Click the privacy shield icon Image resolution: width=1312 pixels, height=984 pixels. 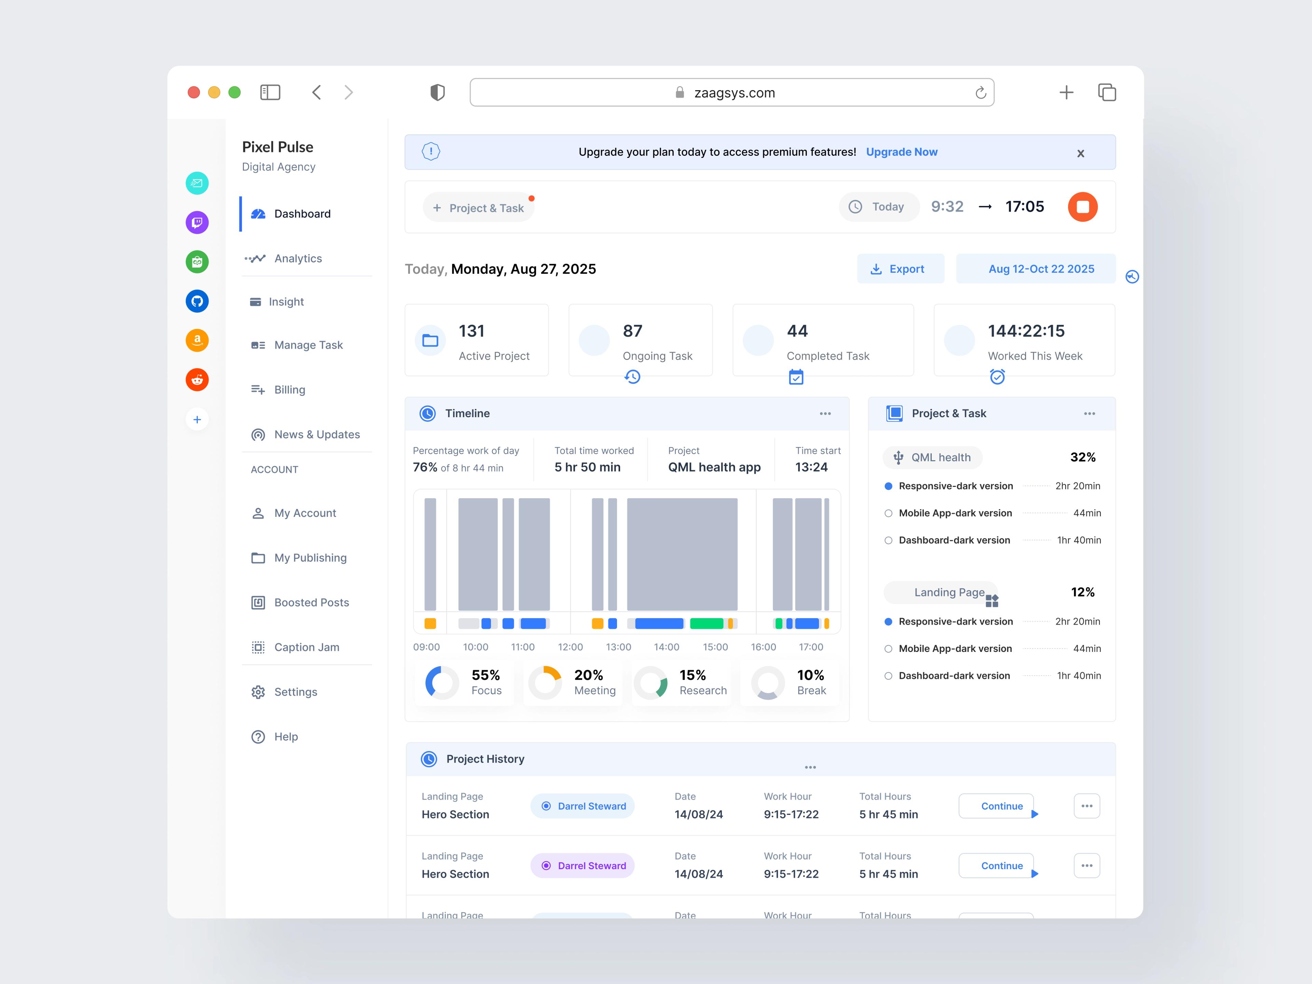(438, 92)
